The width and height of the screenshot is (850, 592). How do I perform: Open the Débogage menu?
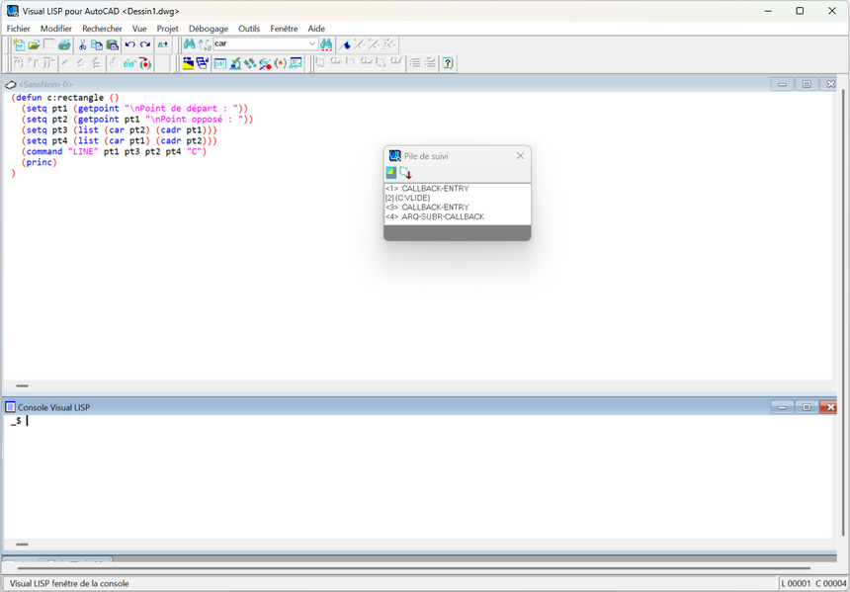(208, 29)
